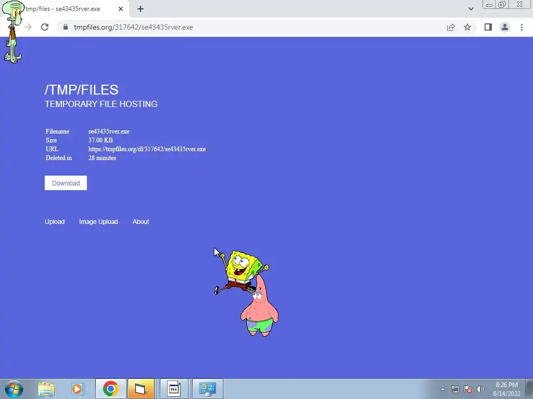Click the Filename label in the file details
Image resolution: width=533 pixels, height=399 pixels.
pos(57,131)
